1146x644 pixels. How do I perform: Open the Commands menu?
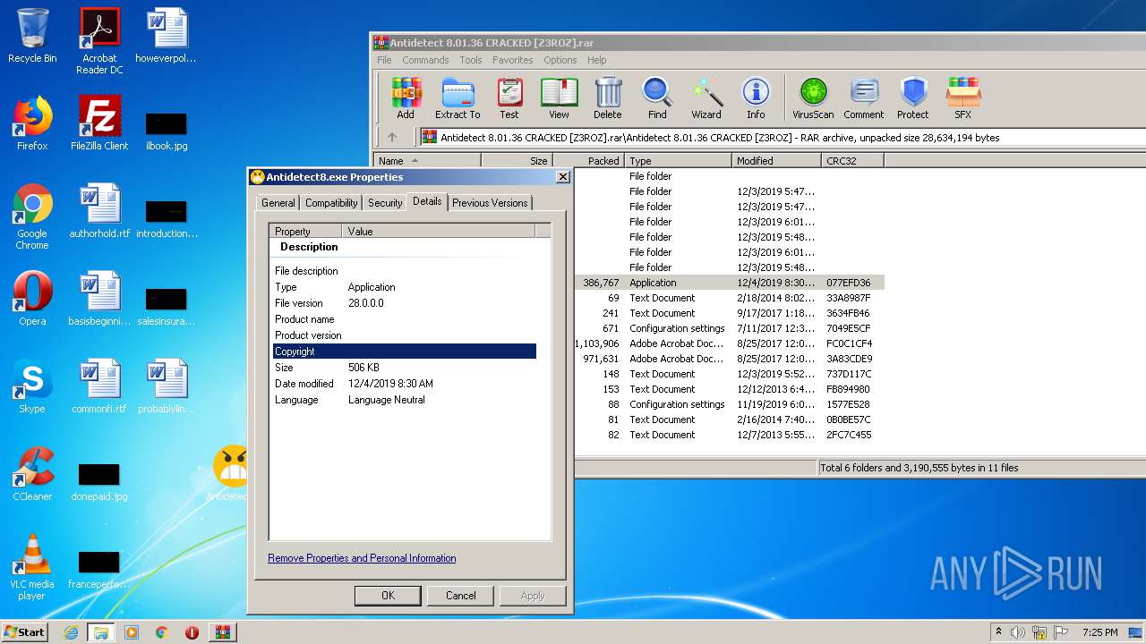pos(425,60)
